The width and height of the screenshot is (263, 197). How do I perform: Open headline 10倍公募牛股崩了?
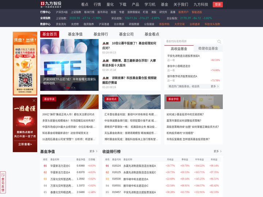[x=129, y=46]
